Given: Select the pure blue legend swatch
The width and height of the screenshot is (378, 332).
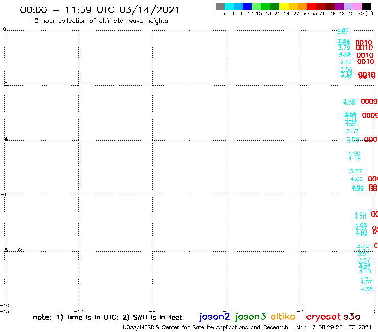Looking at the screenshot, I should click(247, 6).
